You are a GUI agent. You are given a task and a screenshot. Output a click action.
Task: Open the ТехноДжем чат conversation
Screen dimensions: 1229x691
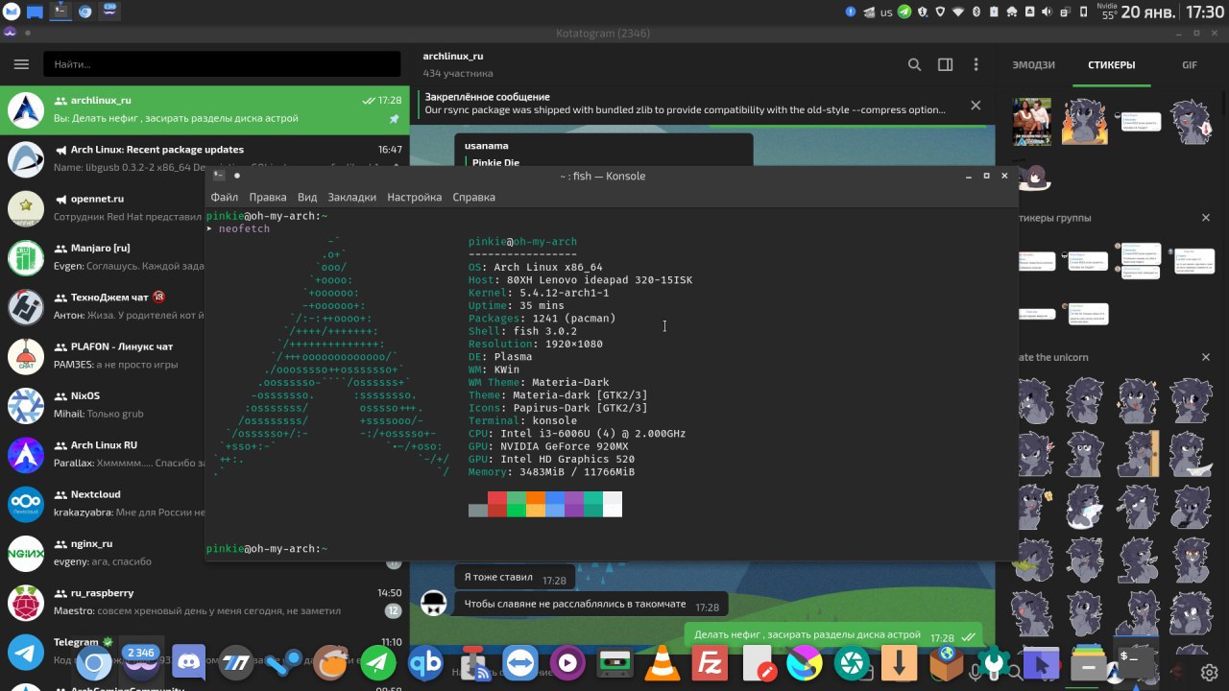tap(102, 306)
